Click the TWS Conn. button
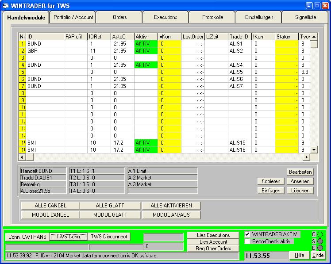Viewport: 331px width, 264px height. (68, 237)
